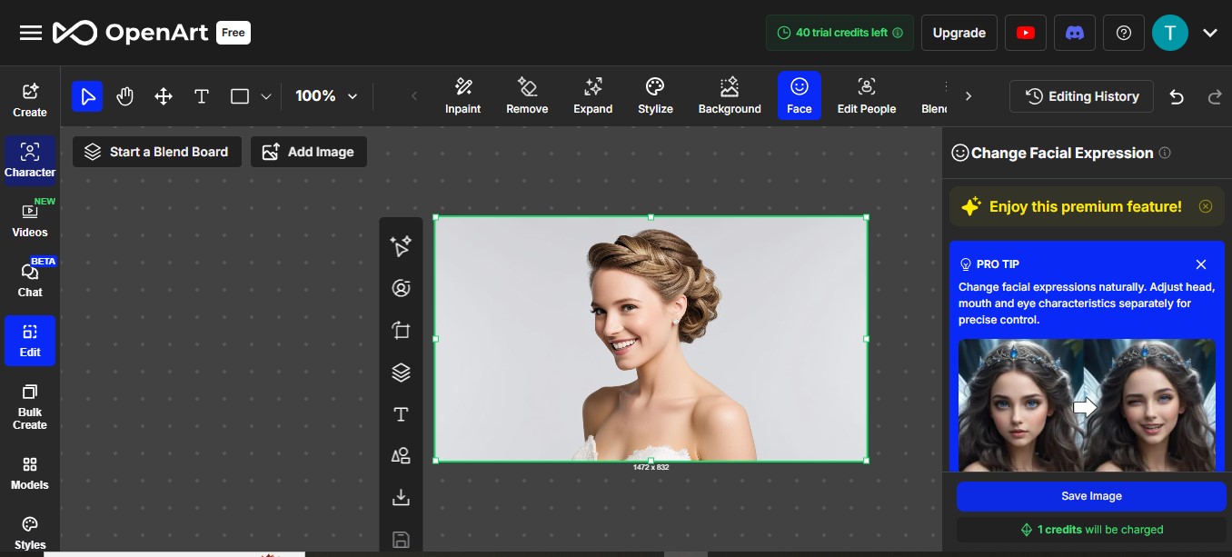This screenshot has height=557, width=1232.
Task: Click the crop icon in vertical toolbar
Action: pyautogui.click(x=401, y=331)
